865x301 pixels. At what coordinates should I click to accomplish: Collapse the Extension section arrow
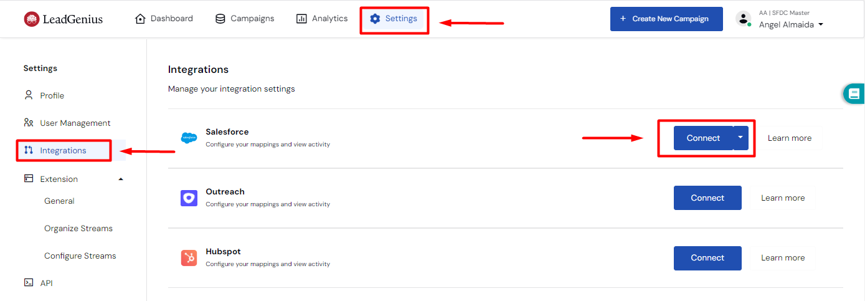[121, 179]
